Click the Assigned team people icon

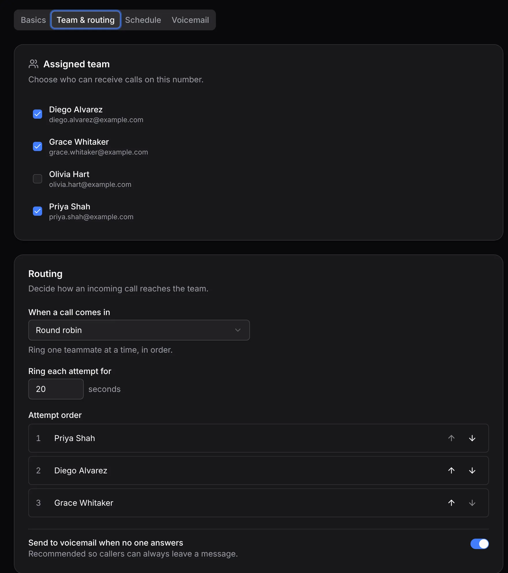[33, 64]
